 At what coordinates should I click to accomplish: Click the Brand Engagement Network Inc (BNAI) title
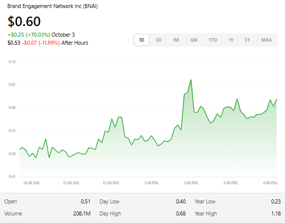(x=53, y=6)
